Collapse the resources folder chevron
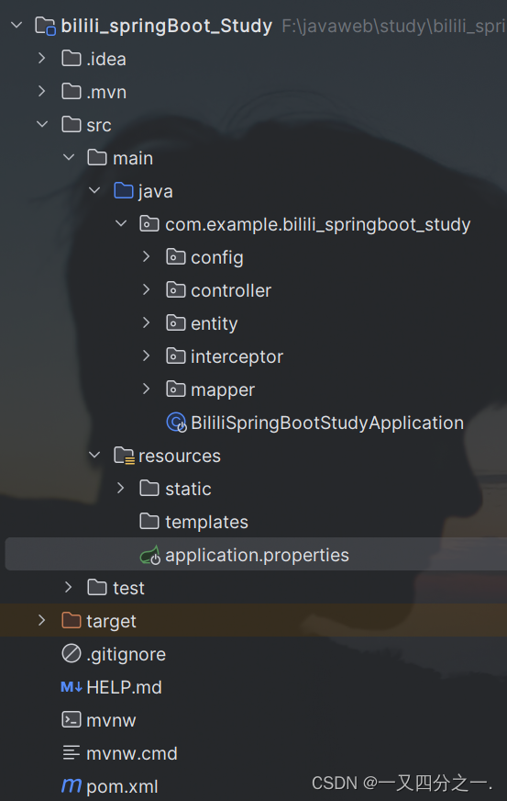The image size is (507, 801). pos(94,455)
